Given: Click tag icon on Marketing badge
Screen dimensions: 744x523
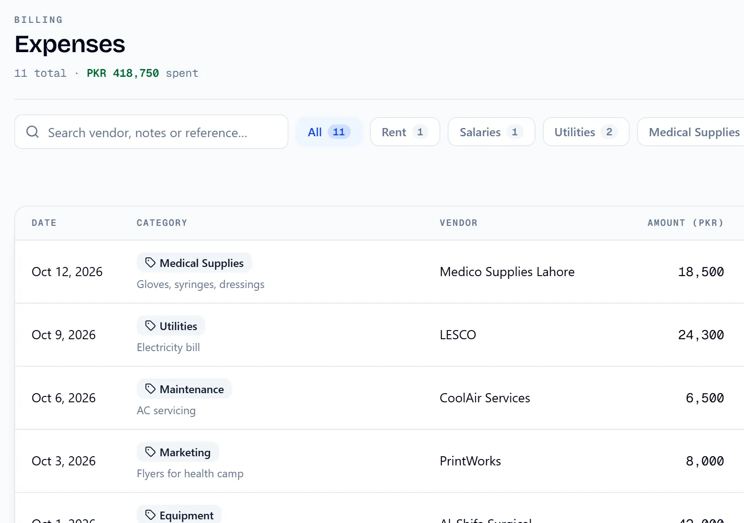Looking at the screenshot, I should [x=150, y=452].
